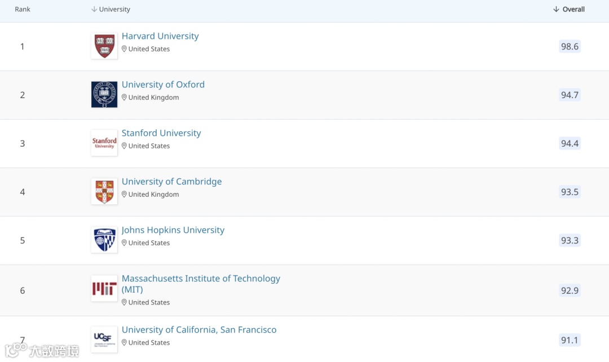The height and width of the screenshot is (362, 609).
Task: Click the Rank column header
Action: (23, 10)
